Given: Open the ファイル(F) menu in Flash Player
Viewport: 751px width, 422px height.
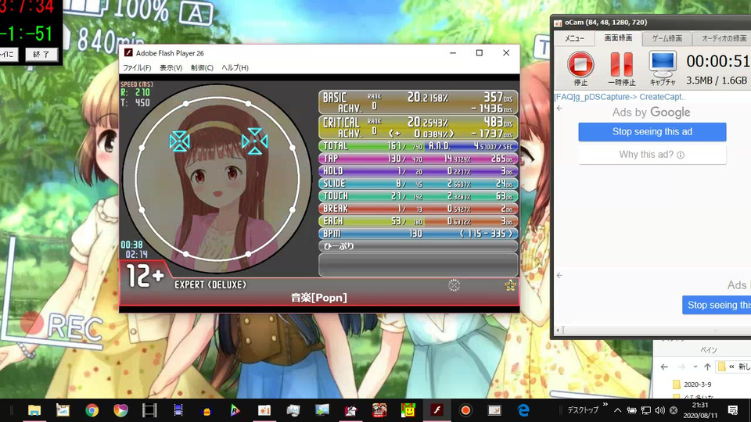Looking at the screenshot, I should pyautogui.click(x=137, y=68).
